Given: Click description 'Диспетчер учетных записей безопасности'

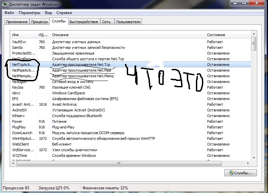Looking at the screenshot, I should coord(89,47).
